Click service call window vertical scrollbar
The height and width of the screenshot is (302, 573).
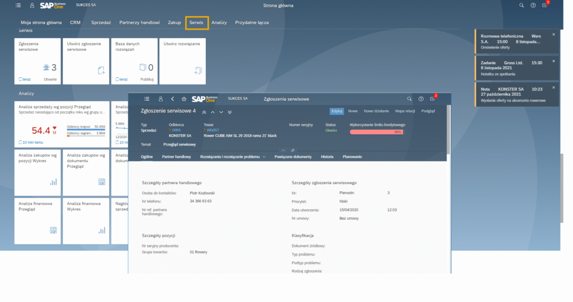(449, 130)
